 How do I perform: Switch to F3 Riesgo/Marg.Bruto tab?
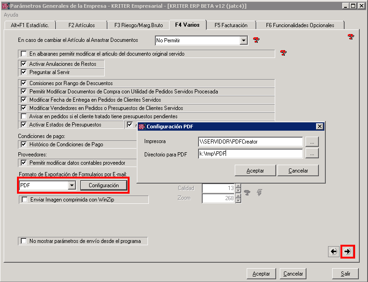pyautogui.click(x=138, y=25)
